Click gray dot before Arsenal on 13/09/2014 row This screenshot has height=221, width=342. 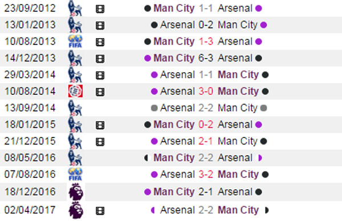(x=154, y=108)
